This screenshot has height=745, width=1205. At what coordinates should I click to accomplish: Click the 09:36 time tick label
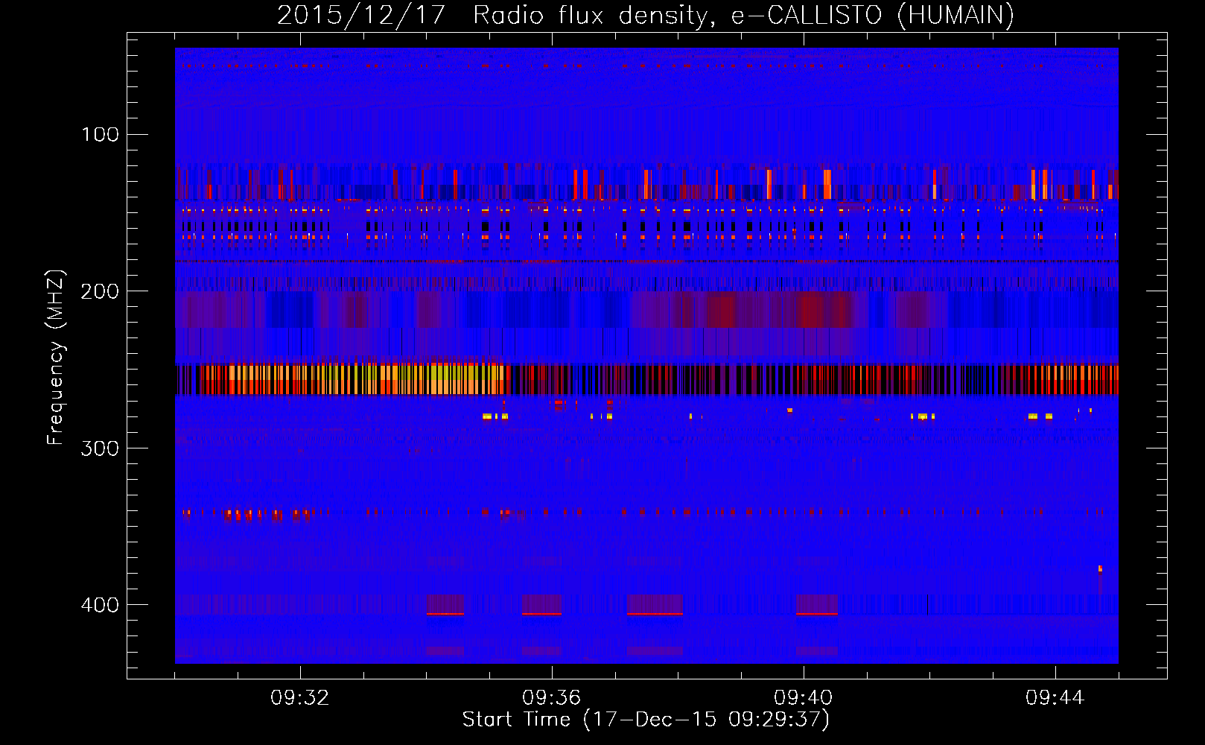552,698
